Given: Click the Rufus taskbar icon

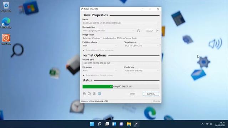Looking at the screenshot, I should [x=136, y=124].
